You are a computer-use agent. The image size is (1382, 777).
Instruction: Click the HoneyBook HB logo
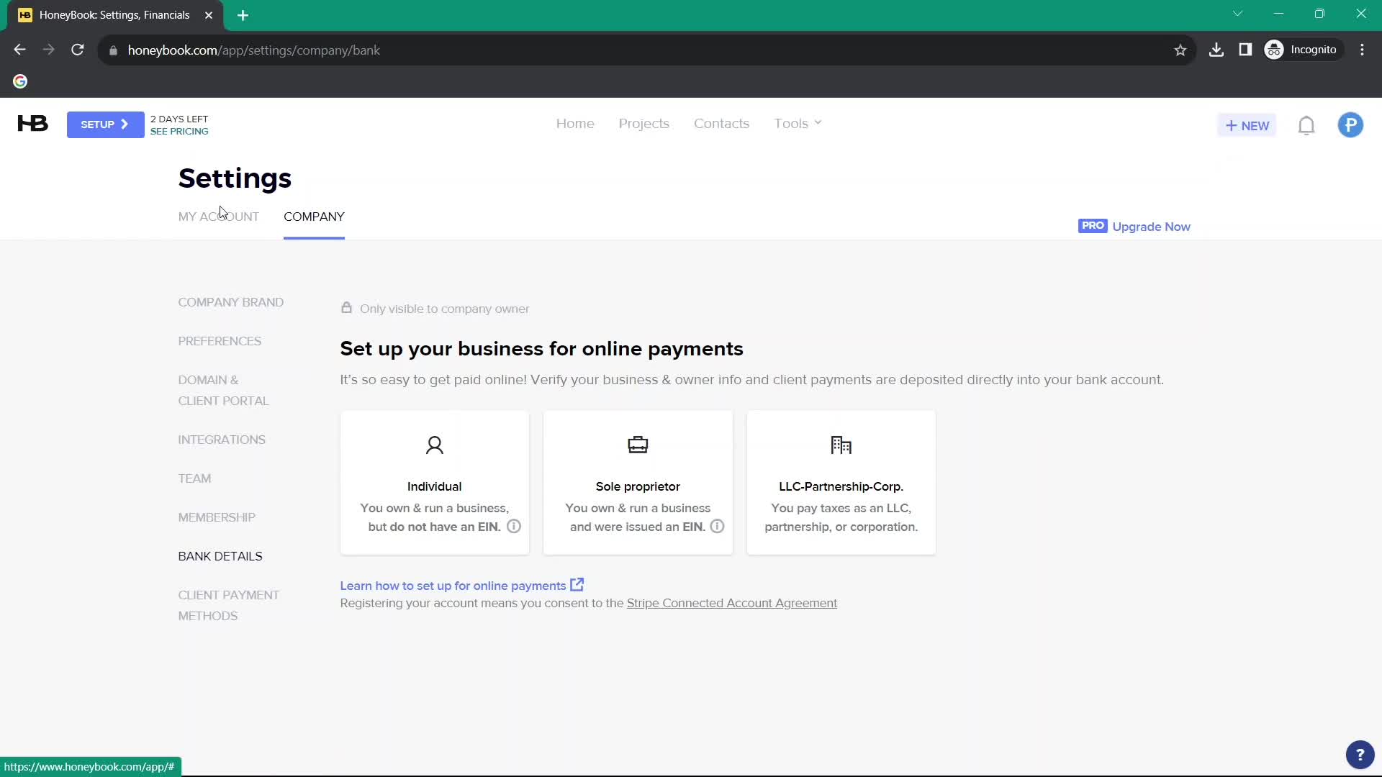click(x=32, y=124)
